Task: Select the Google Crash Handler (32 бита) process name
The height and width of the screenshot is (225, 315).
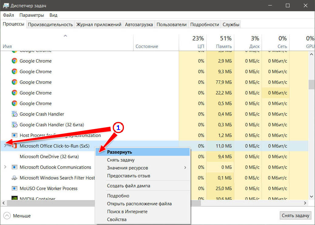Action: coord(52,125)
